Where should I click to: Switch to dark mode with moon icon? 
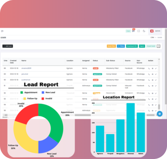coord(144,31)
